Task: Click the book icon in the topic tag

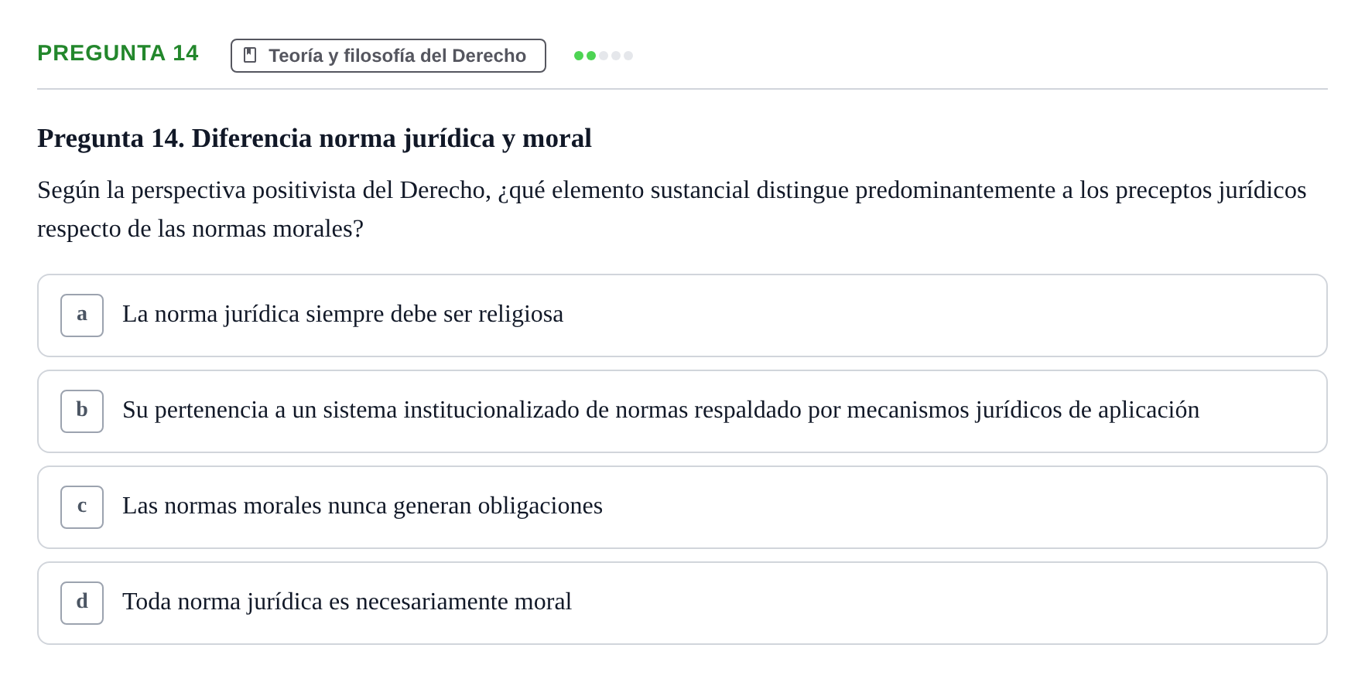Action: (x=250, y=55)
